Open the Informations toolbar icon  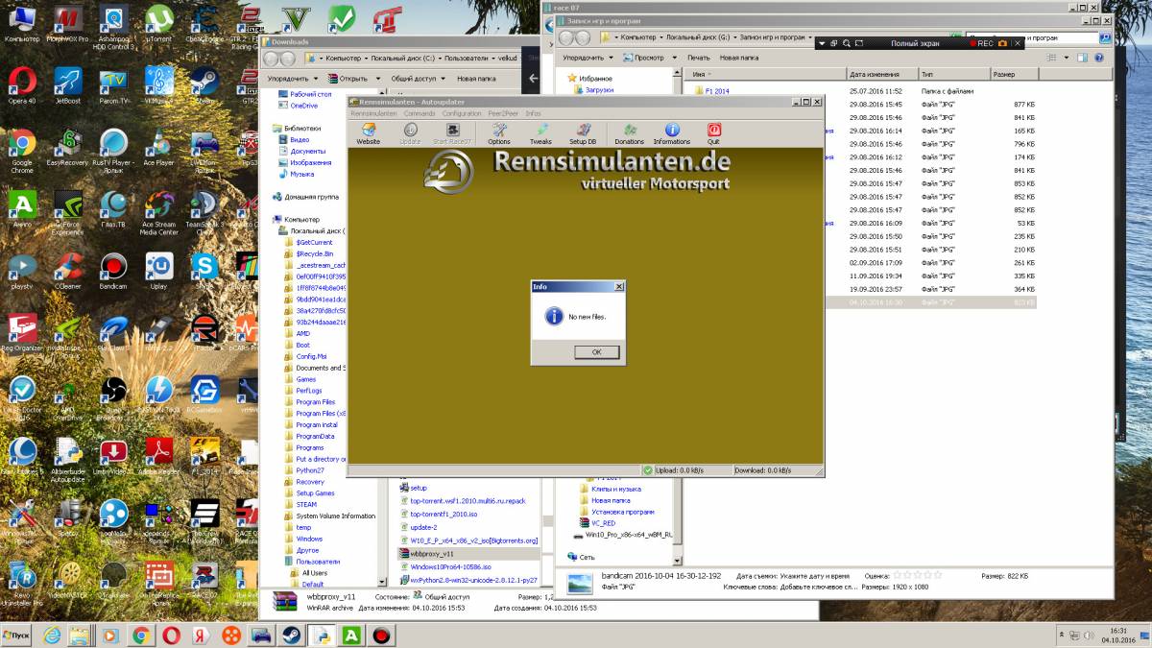[672, 133]
